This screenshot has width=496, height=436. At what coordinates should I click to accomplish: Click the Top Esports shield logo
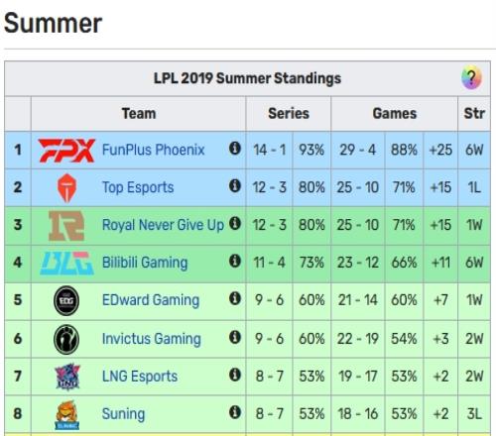pyautogui.click(x=66, y=188)
